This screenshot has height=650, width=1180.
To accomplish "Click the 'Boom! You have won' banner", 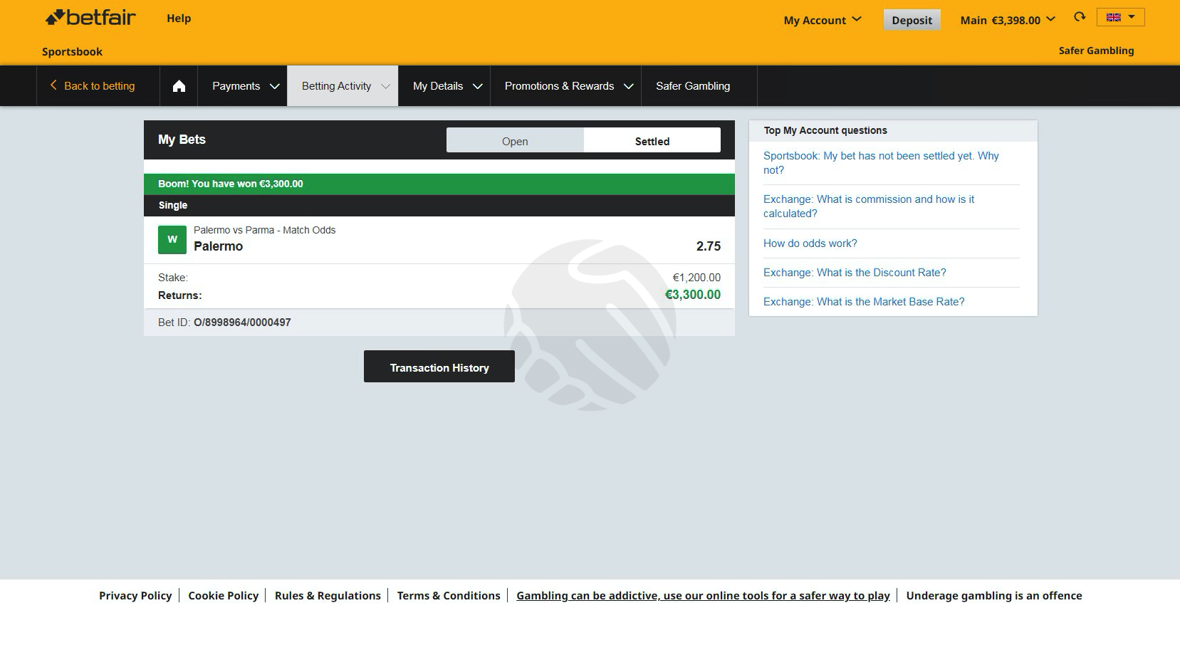I will (x=439, y=184).
